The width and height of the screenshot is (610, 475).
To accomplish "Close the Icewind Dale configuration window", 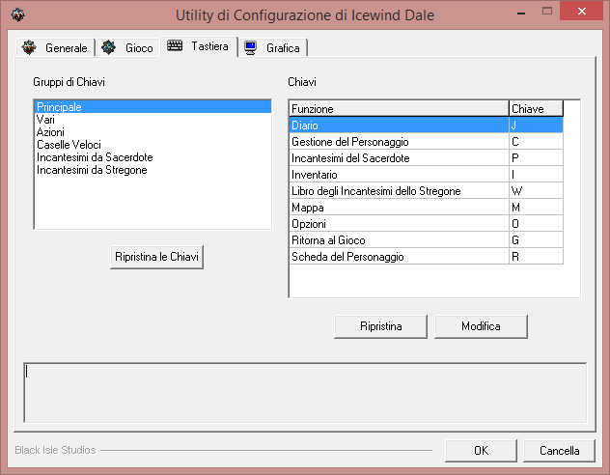I will click(x=582, y=11).
